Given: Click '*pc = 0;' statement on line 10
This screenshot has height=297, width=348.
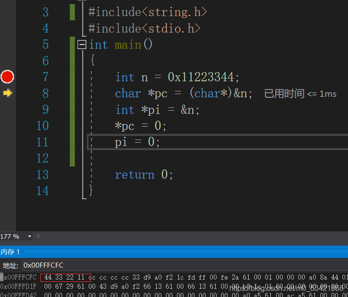Looking at the screenshot, I should point(141,126).
